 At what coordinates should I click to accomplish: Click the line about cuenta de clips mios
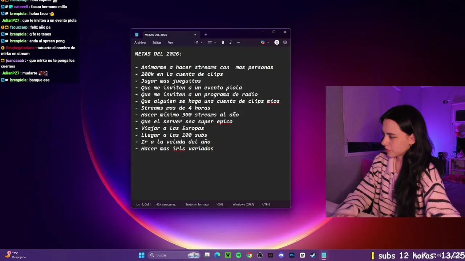click(x=207, y=101)
